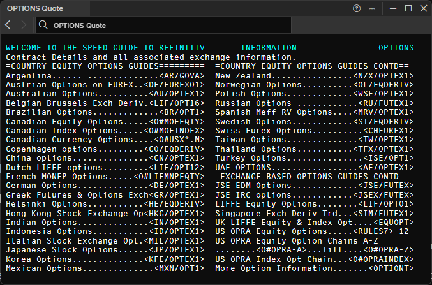Open JSE EDM Options <JSE/FUTEX>
Image resolution: width=432 pixels, height=285 pixels.
click(x=386, y=186)
